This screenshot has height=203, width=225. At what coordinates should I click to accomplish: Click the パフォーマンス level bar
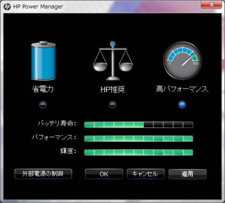[139, 138]
